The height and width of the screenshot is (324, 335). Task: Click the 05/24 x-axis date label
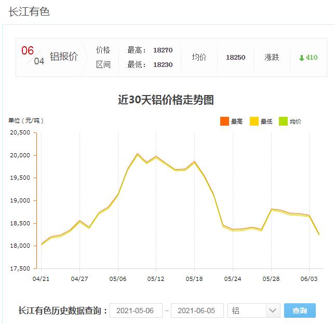(x=233, y=279)
